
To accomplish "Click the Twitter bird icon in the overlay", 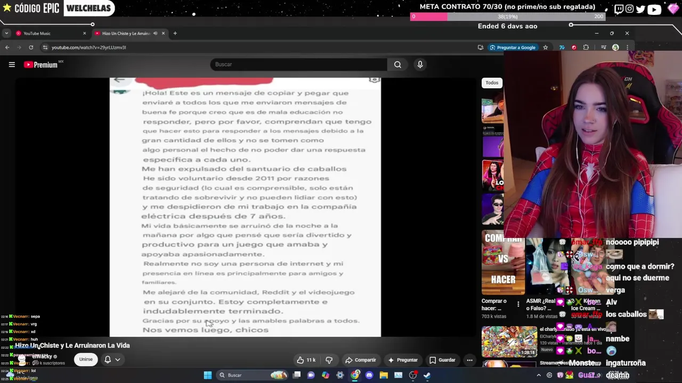I will (x=640, y=9).
